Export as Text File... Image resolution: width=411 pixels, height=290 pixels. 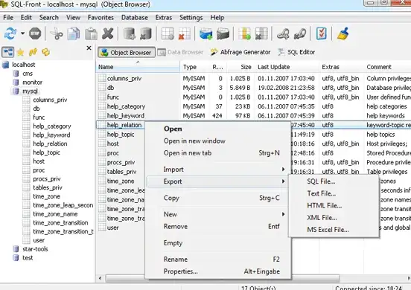pos(334,193)
